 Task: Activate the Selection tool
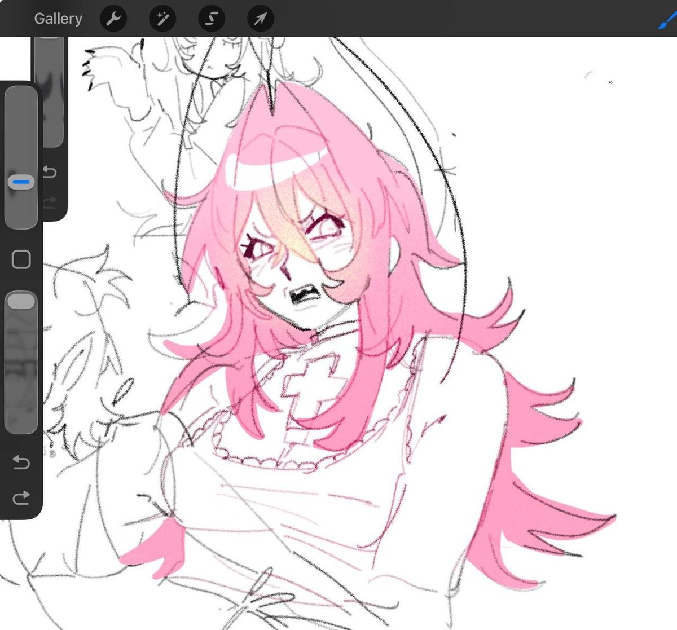coord(212,19)
